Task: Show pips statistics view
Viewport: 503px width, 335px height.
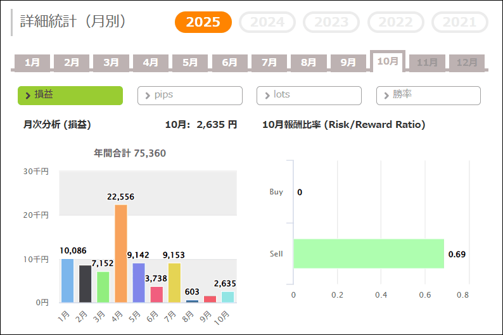Action: tap(189, 95)
